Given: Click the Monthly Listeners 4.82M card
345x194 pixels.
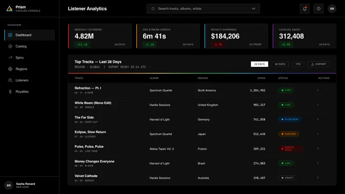Looking at the screenshot, I should [100, 36].
